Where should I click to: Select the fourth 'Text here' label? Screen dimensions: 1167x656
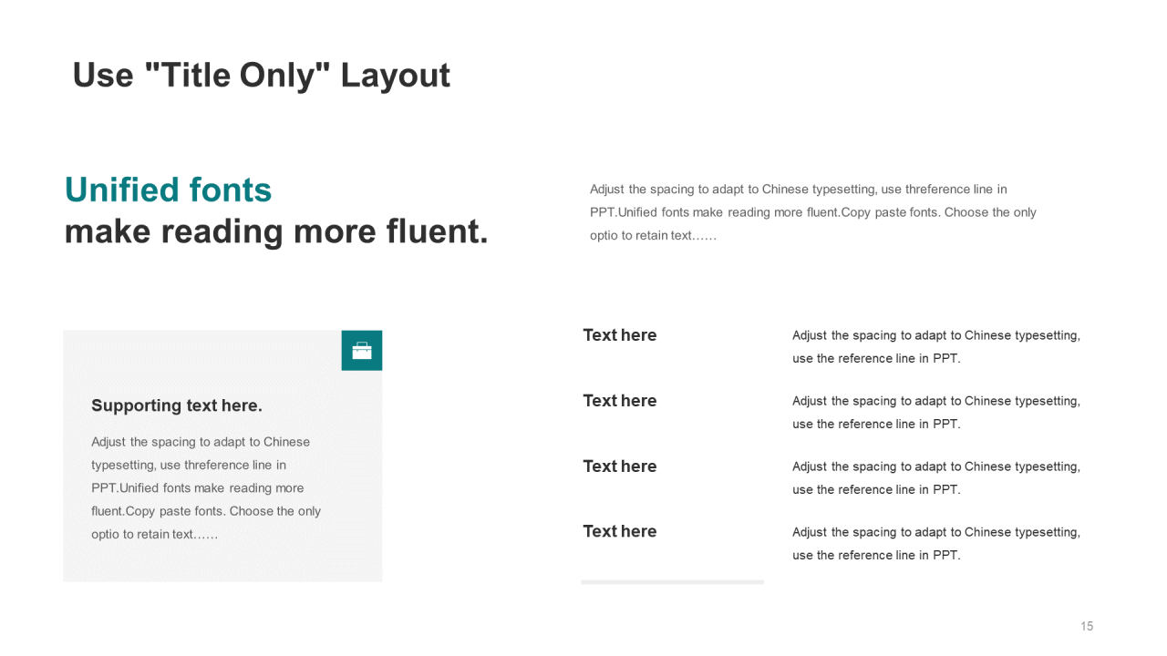[x=620, y=531]
